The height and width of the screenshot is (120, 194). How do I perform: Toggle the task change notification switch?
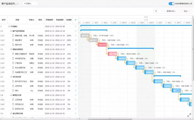[x=172, y=4]
